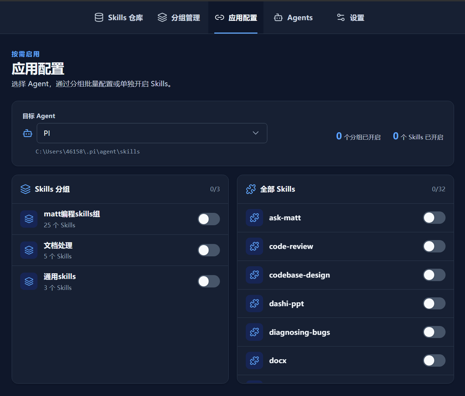Click the skills path C:\Users\46158\.pi\agent\skills

point(88,152)
